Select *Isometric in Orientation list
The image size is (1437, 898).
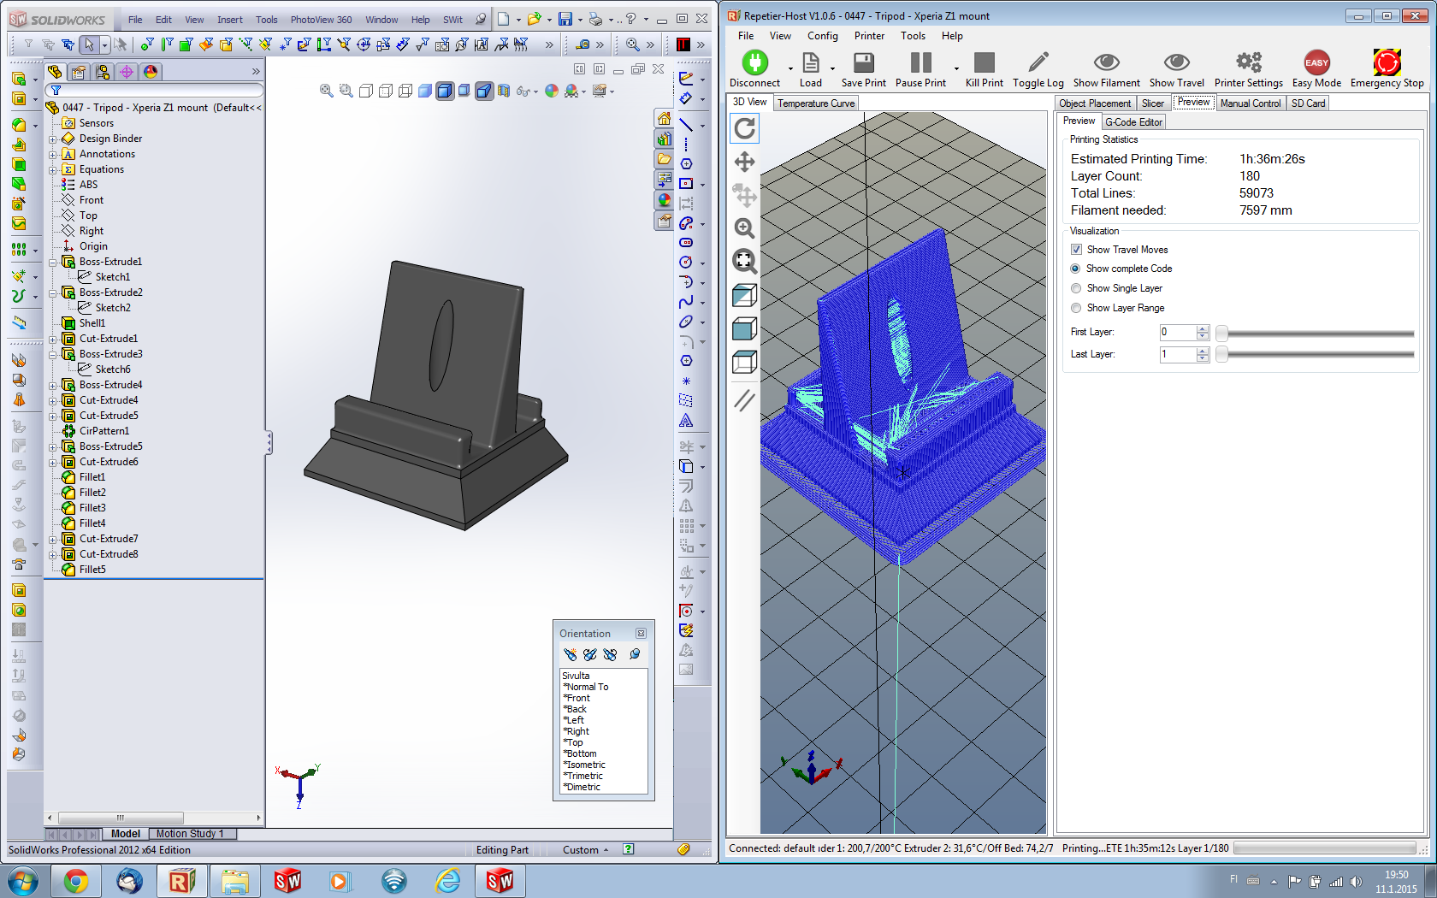click(584, 765)
